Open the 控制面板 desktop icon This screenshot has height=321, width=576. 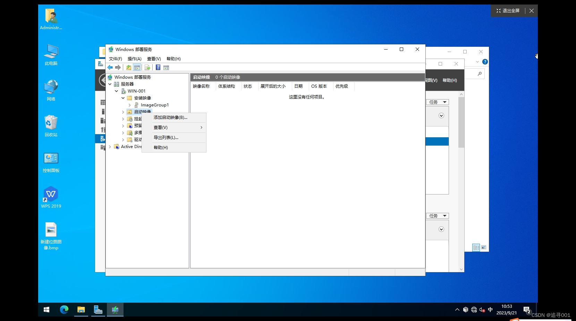(51, 162)
